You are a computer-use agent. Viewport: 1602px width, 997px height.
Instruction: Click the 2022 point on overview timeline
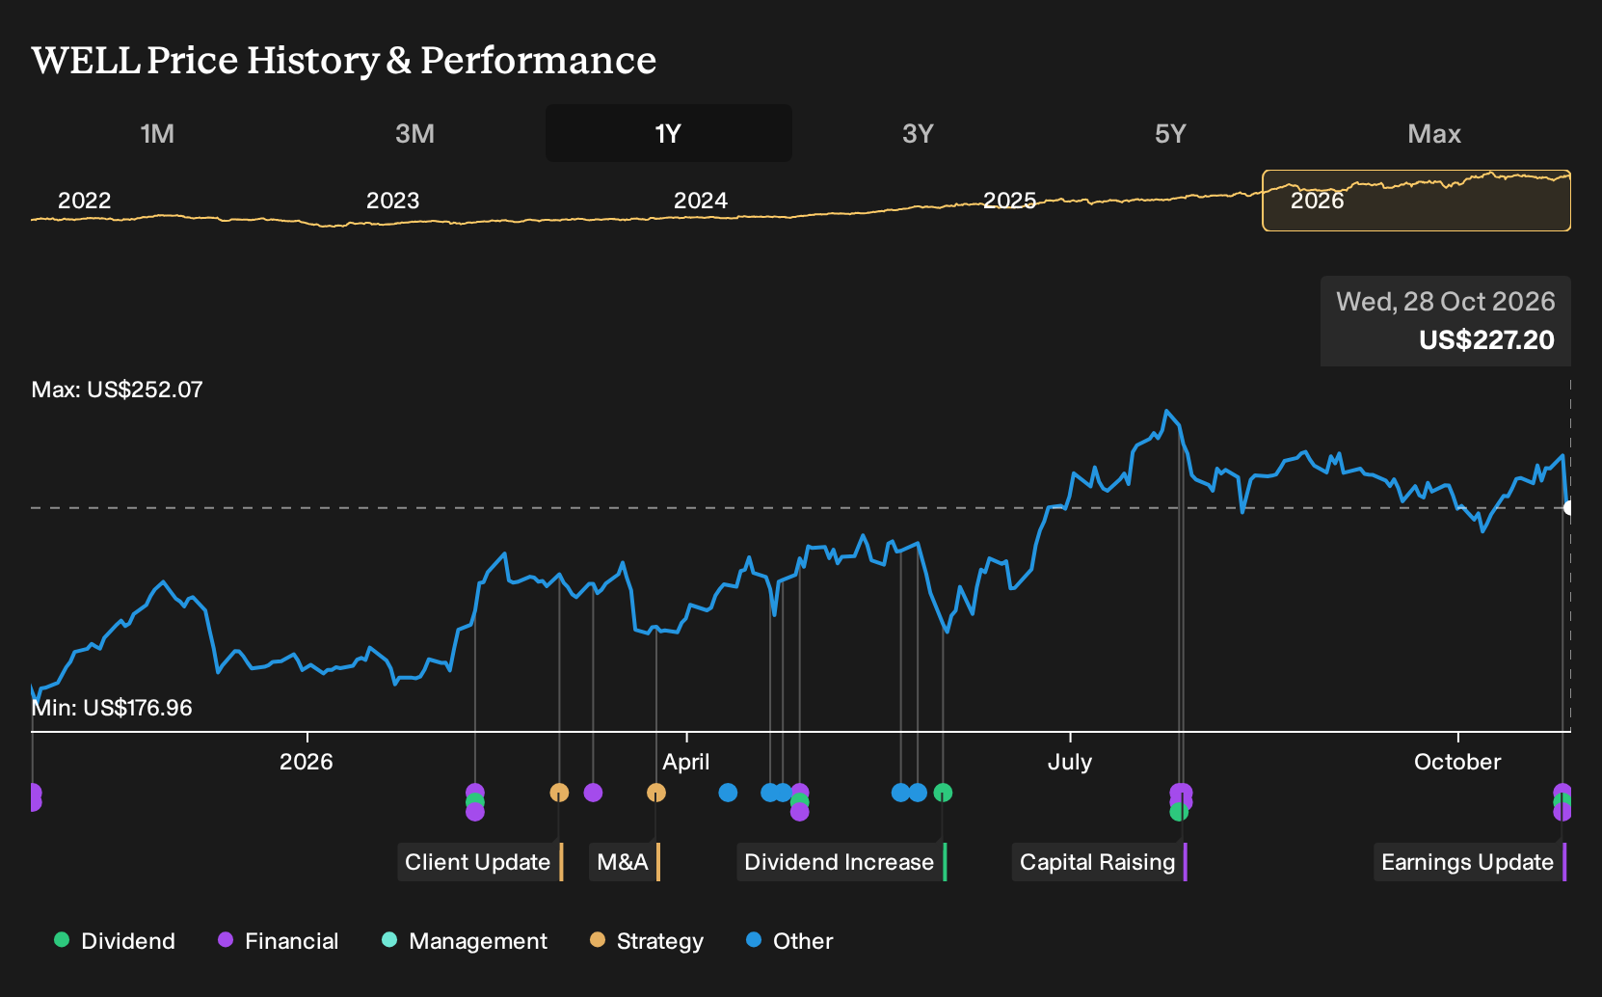click(x=85, y=201)
